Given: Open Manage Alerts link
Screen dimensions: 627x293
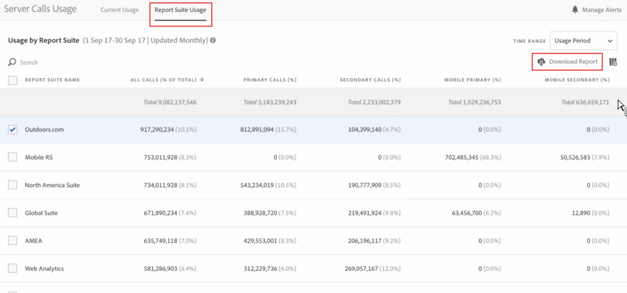Looking at the screenshot, I should pyautogui.click(x=601, y=10).
